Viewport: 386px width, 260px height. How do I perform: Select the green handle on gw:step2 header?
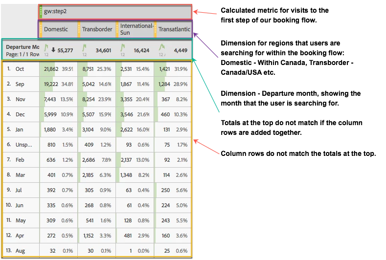coord(41,12)
